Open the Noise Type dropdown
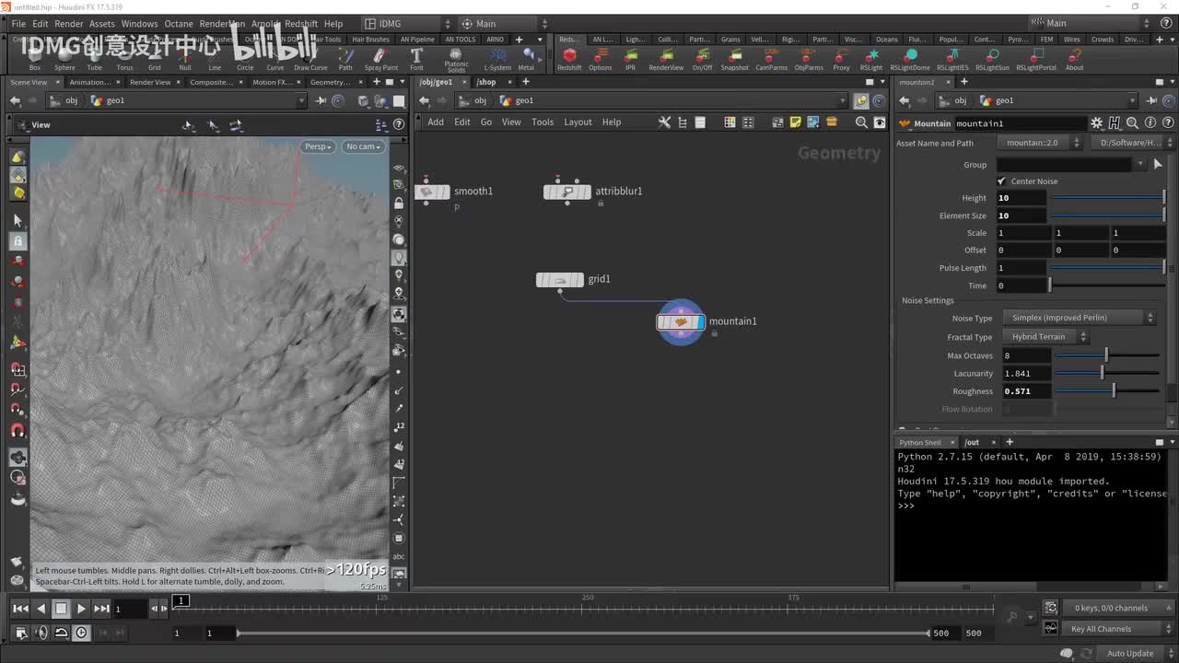1179x663 pixels. (x=1077, y=318)
